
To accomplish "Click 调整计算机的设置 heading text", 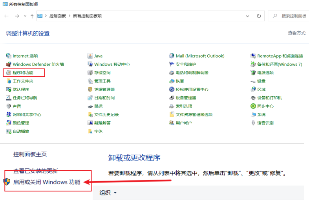I will (27, 33).
